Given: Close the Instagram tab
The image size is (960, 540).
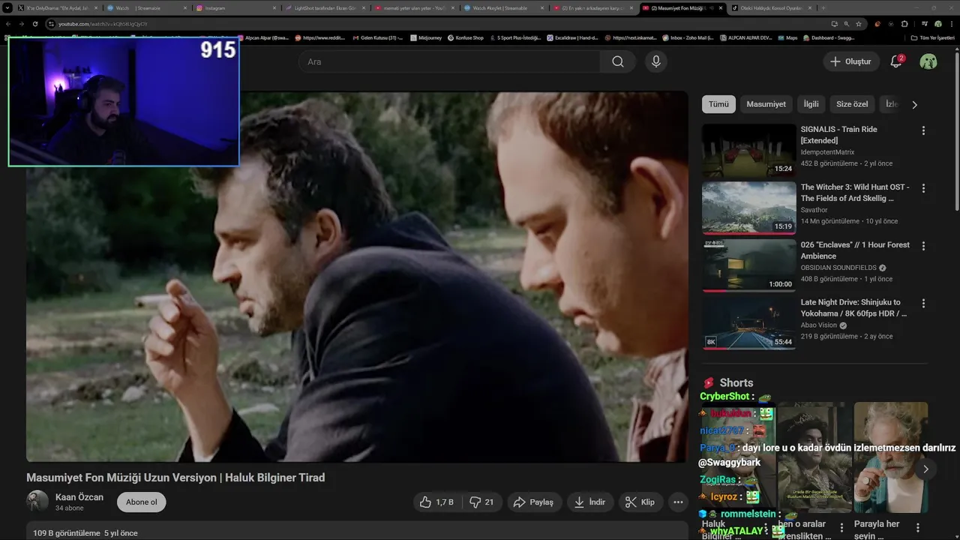Looking at the screenshot, I should 275,7.
